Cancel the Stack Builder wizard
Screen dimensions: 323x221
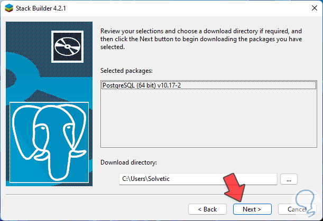[296, 209]
